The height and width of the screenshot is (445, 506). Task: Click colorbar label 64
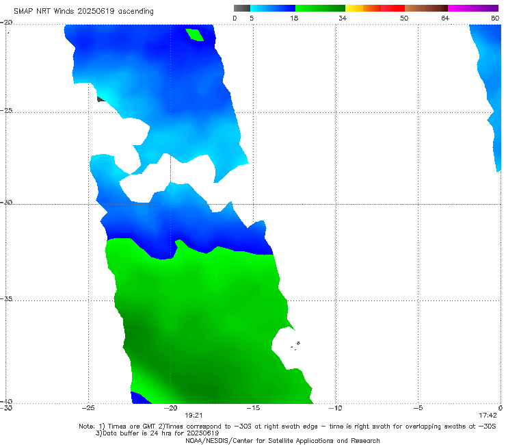click(x=445, y=18)
